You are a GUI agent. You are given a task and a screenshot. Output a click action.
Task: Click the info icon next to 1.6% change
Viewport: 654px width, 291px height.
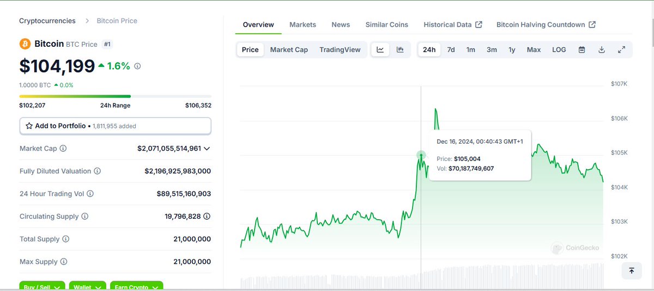pyautogui.click(x=137, y=66)
